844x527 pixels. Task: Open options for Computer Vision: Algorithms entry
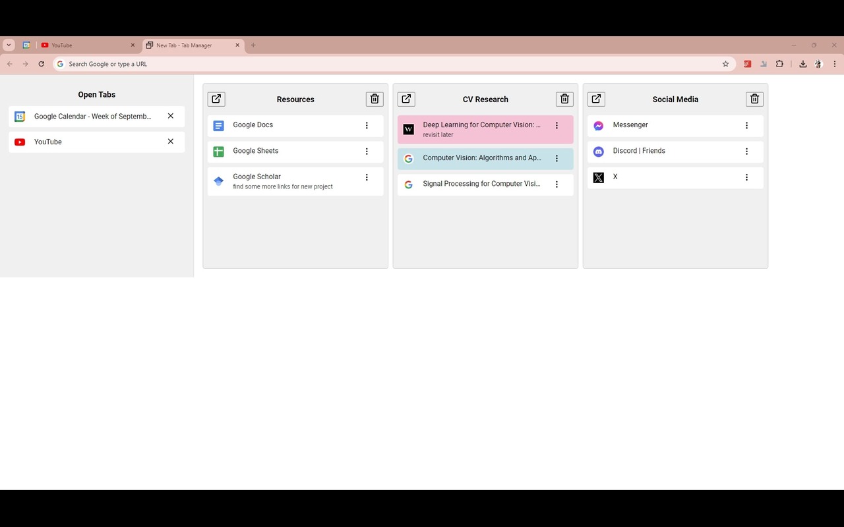(557, 158)
